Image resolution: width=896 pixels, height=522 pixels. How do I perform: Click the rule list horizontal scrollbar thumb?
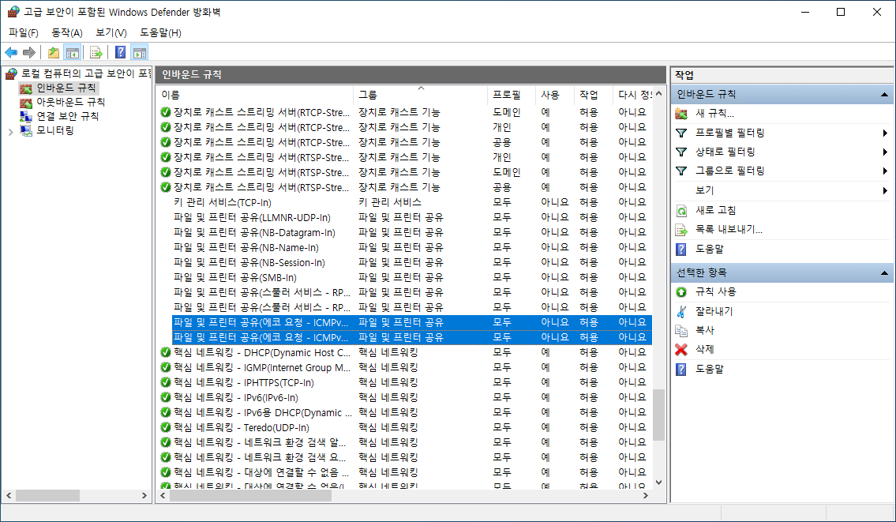pyautogui.click(x=251, y=496)
